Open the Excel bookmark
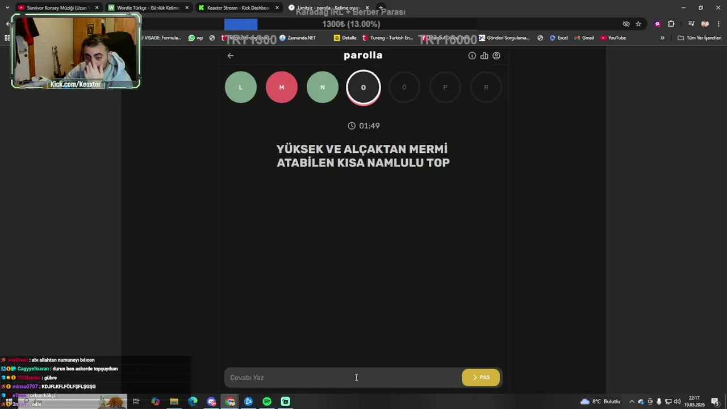727x409 pixels. (x=558, y=38)
